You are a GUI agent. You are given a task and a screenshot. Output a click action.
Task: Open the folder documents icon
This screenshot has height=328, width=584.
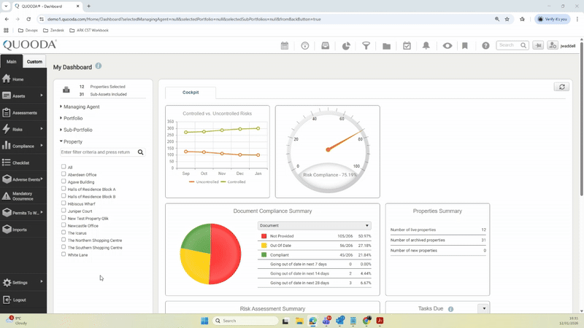[x=387, y=46]
